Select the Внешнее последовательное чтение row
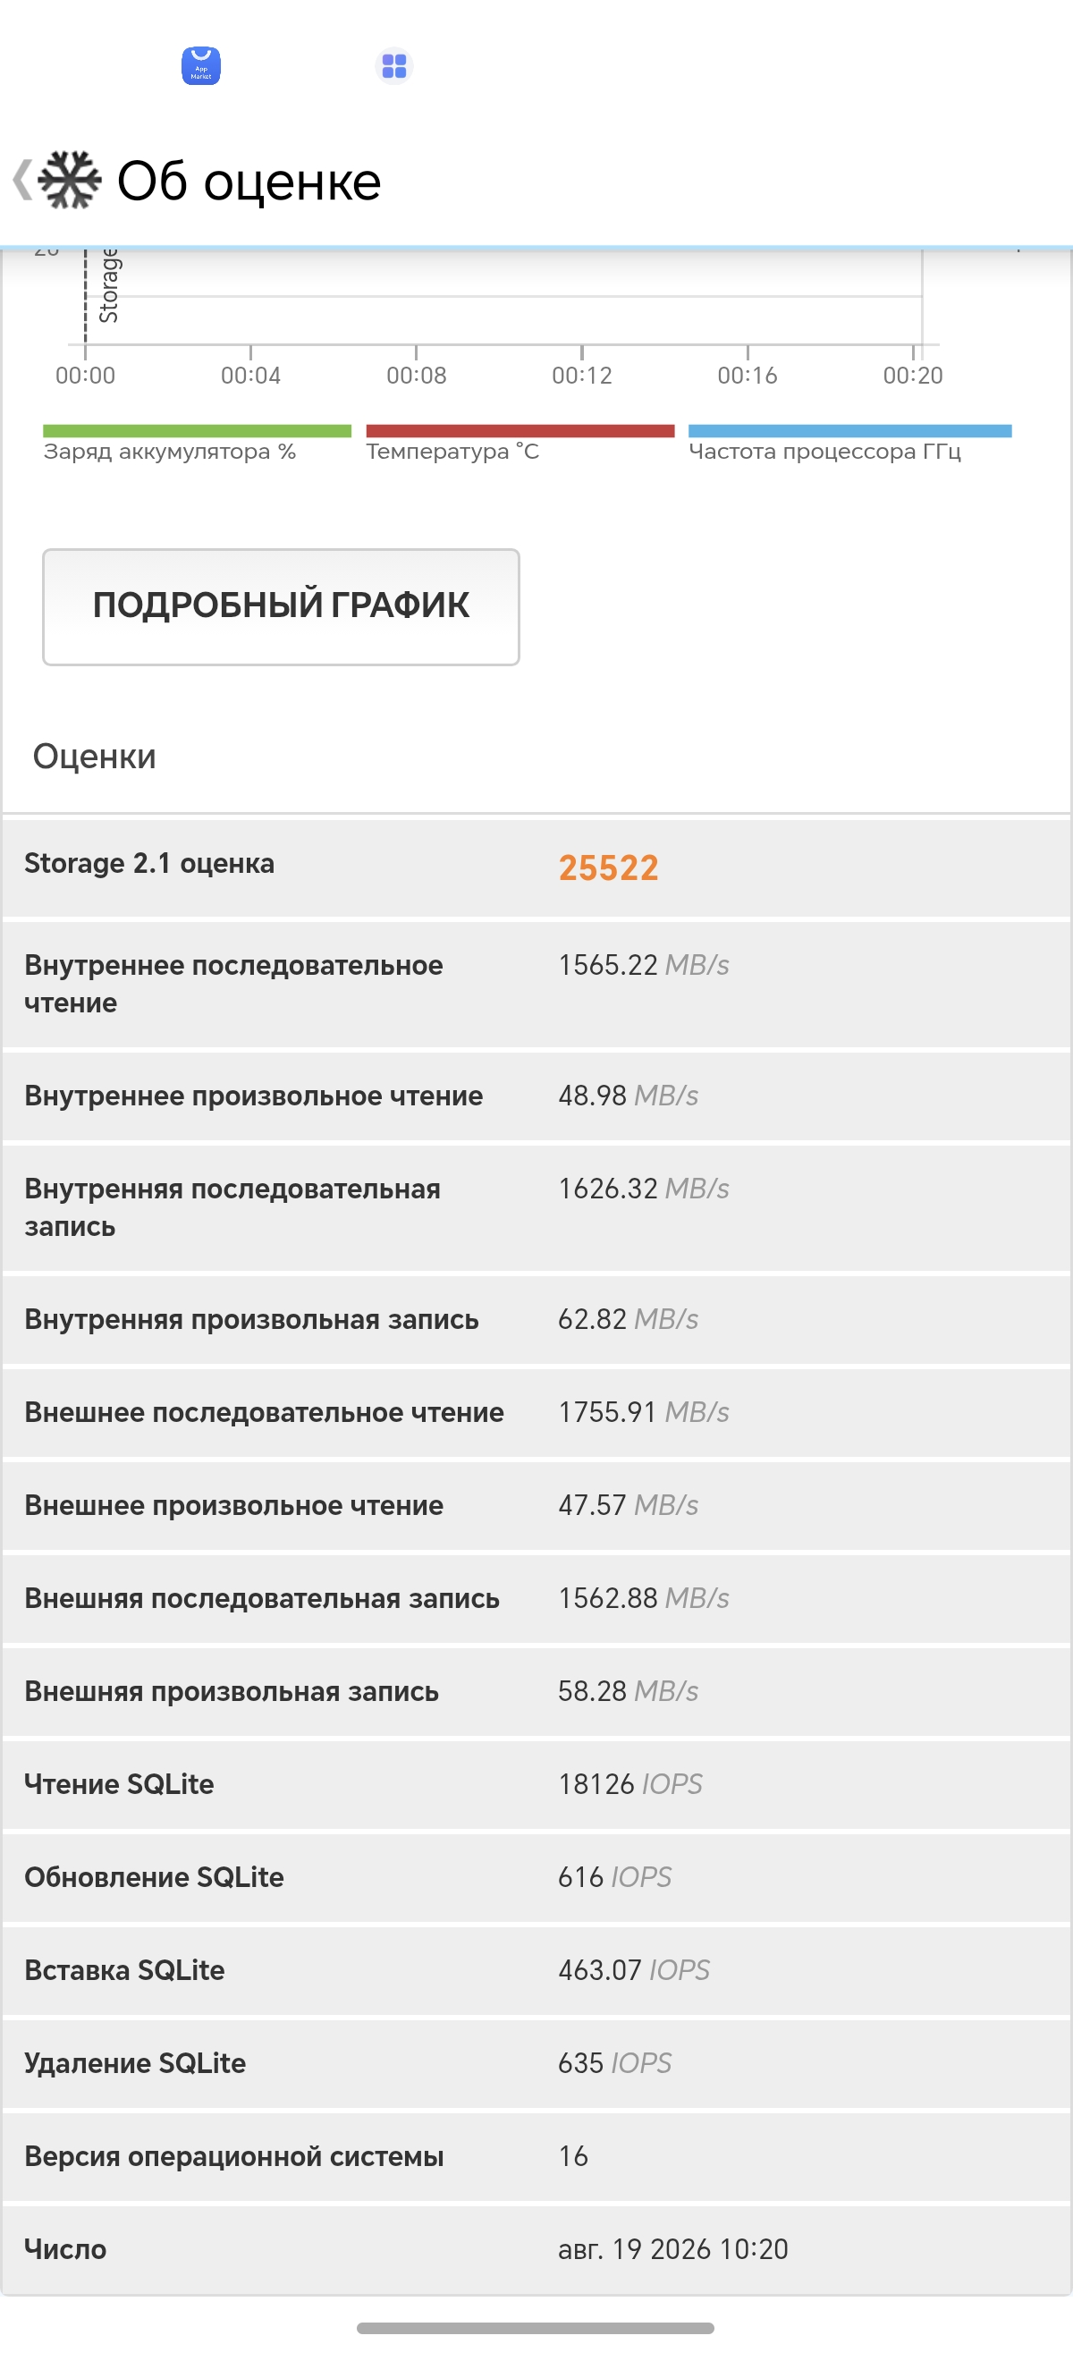 tap(536, 1411)
